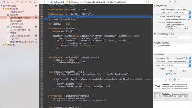The width and height of the screenshot is (192, 108).
Task: Open the Type dropdown Default - Swift Source
Action: pos(178,13)
